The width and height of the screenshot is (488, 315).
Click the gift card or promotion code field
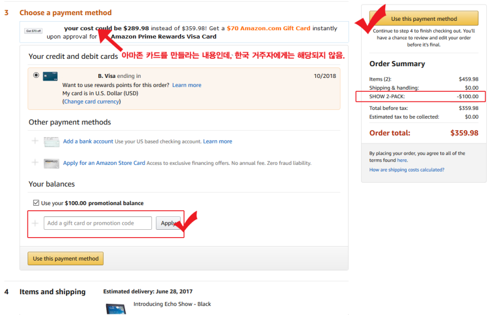(x=98, y=223)
